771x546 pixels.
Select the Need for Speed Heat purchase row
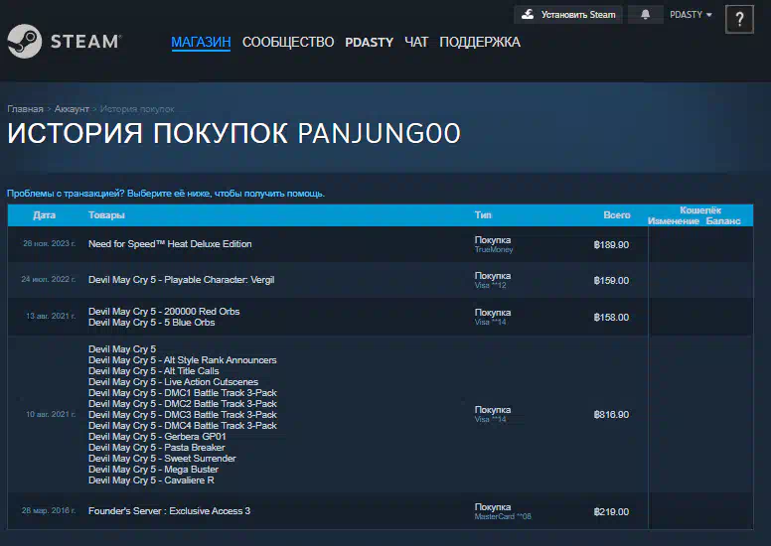tap(170, 244)
